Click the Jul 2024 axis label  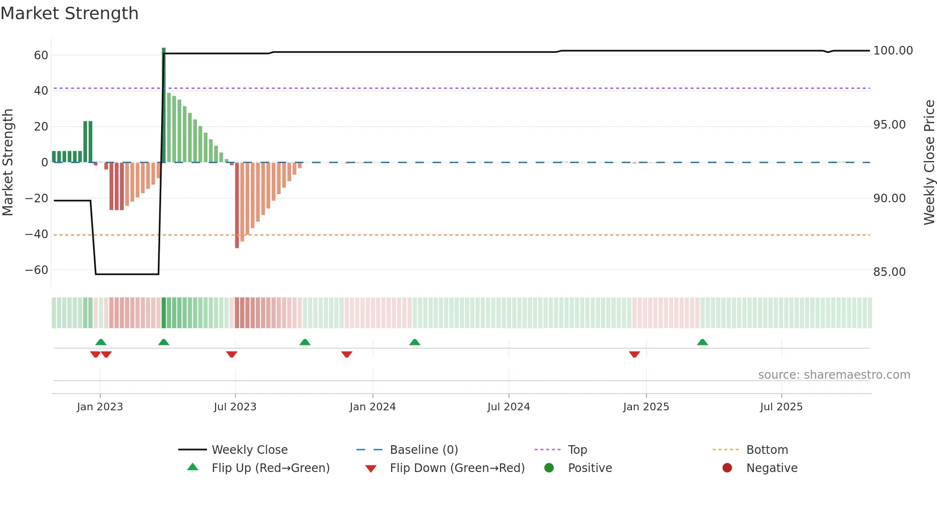pyautogui.click(x=509, y=407)
